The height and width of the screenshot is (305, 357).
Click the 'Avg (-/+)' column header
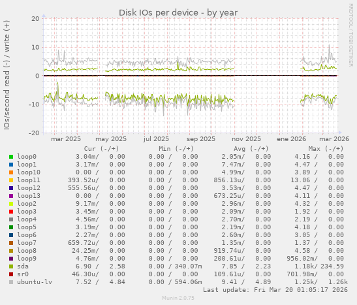tap(251, 149)
